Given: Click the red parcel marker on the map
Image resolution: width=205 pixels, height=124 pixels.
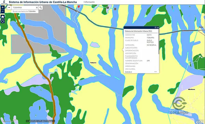Looking at the screenshot, I should 79,6.
